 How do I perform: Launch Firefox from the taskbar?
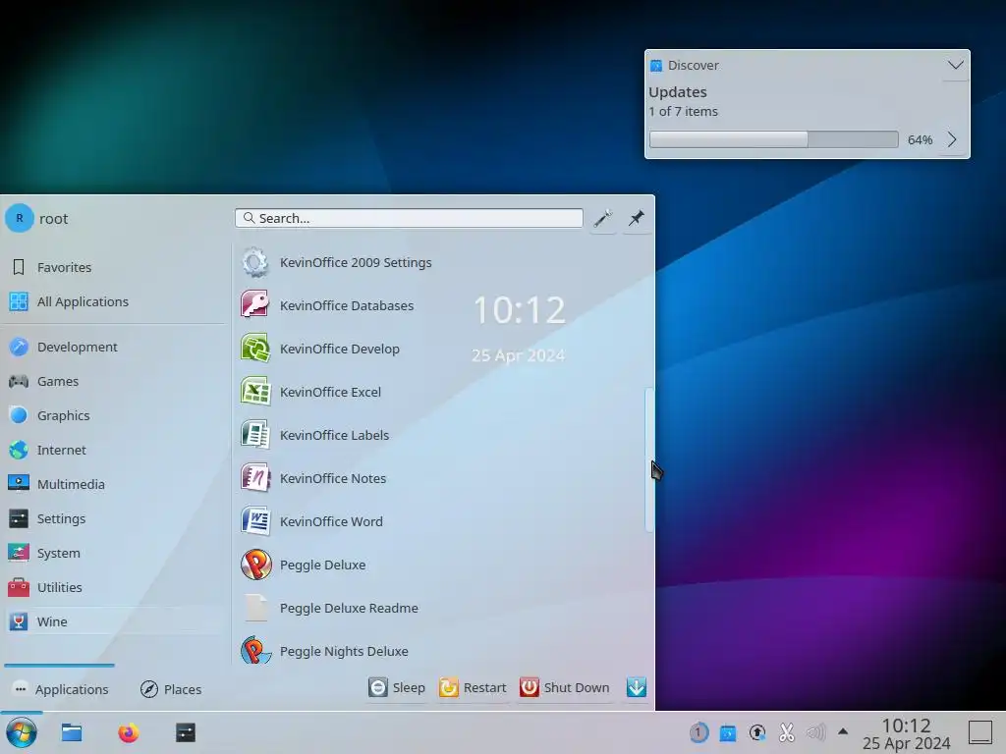point(129,732)
